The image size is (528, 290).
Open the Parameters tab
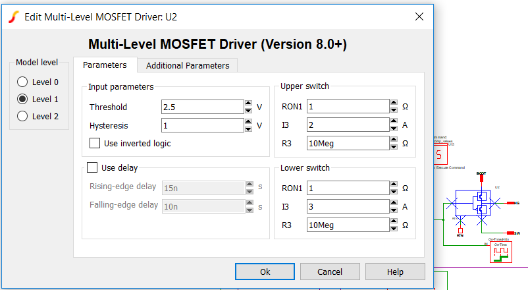click(105, 65)
